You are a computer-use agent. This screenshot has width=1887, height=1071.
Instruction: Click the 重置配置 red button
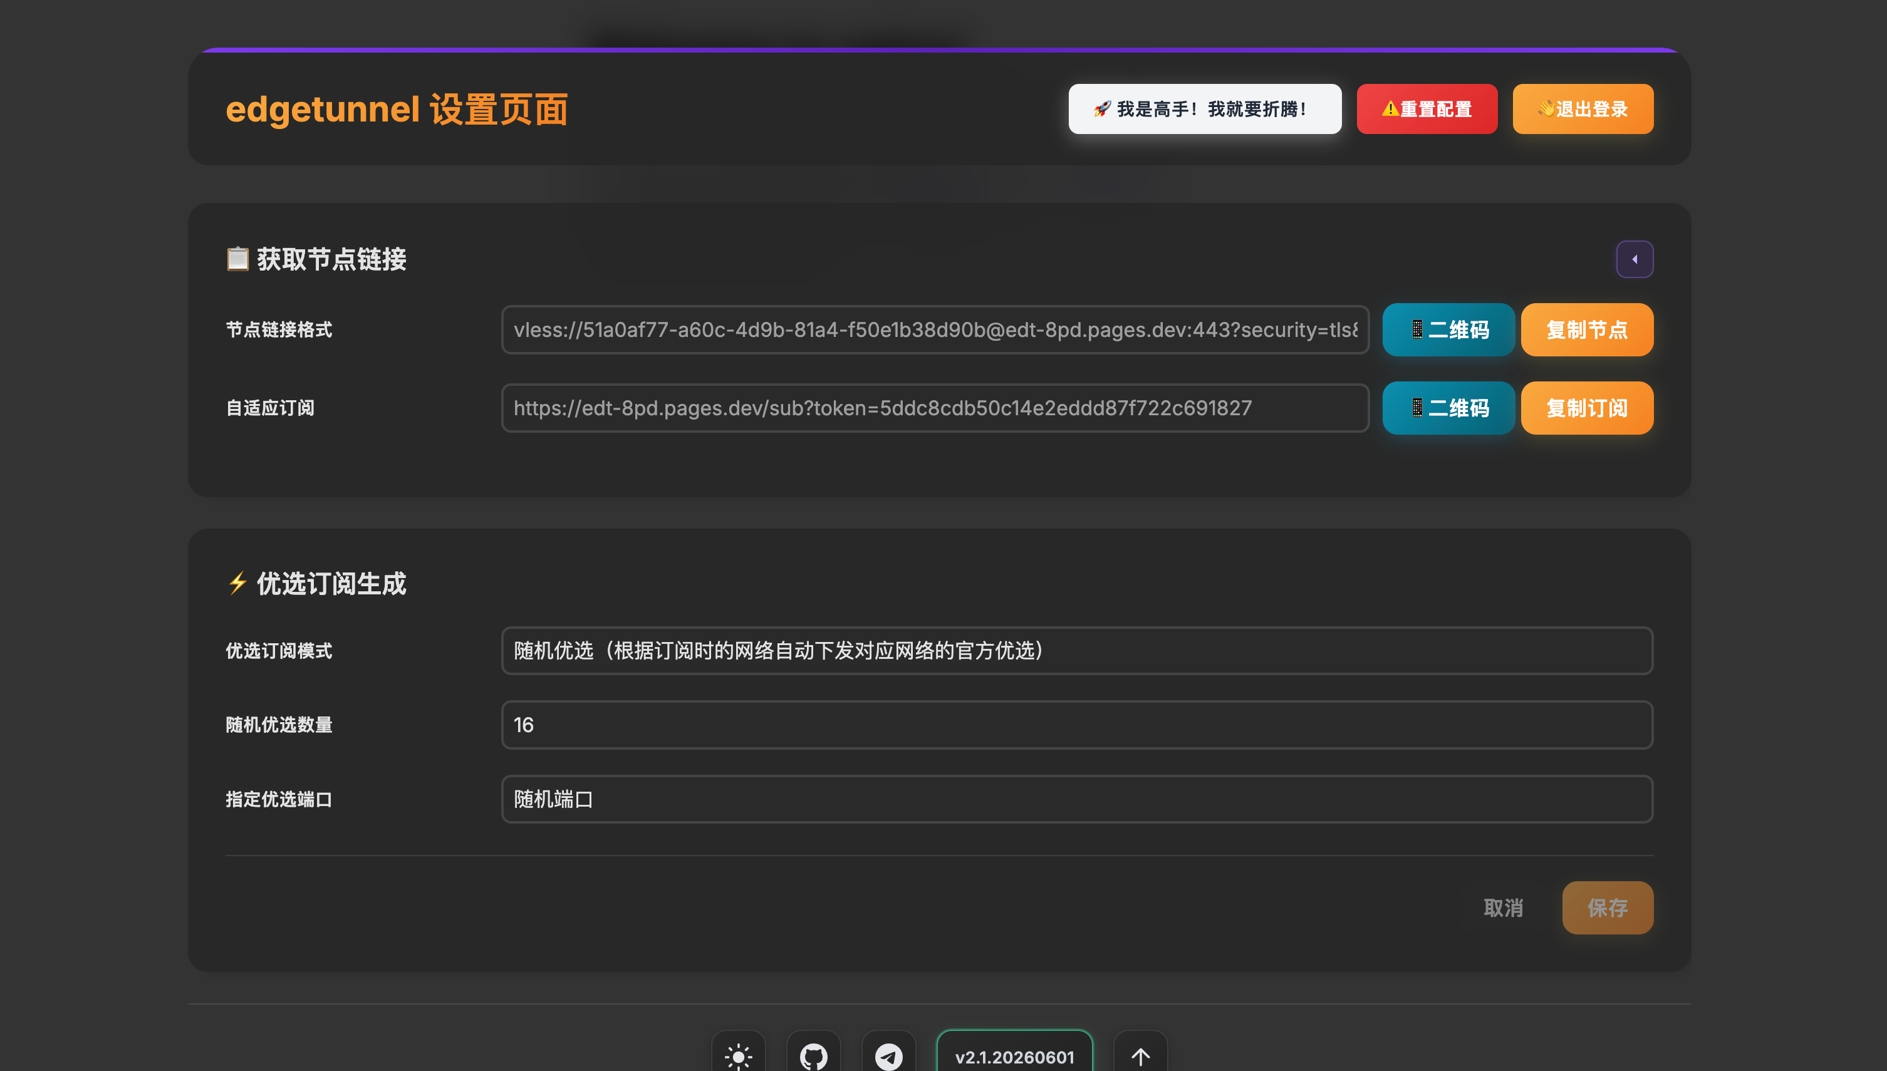pyautogui.click(x=1427, y=109)
